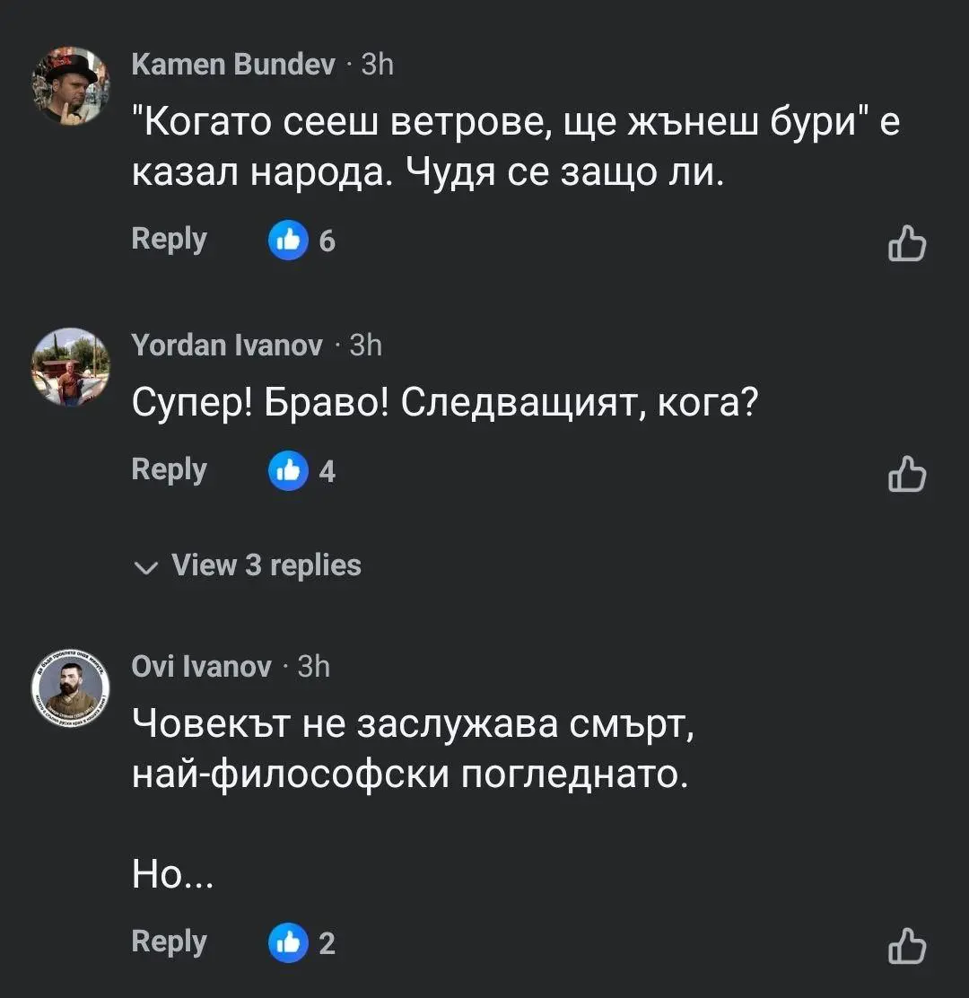The width and height of the screenshot is (969, 998).
Task: Click the chevron beside View 3 replies
Action: (x=144, y=567)
